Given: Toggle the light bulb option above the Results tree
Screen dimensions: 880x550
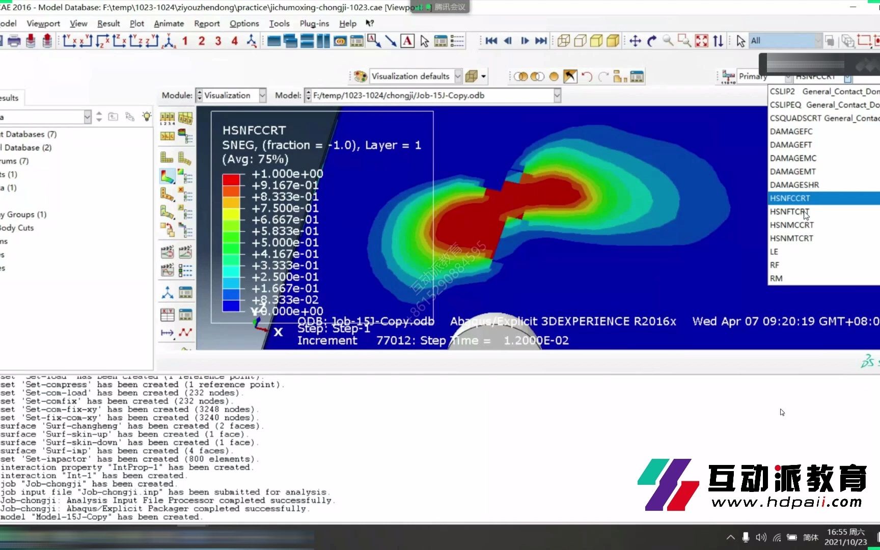Looking at the screenshot, I should 147,117.
